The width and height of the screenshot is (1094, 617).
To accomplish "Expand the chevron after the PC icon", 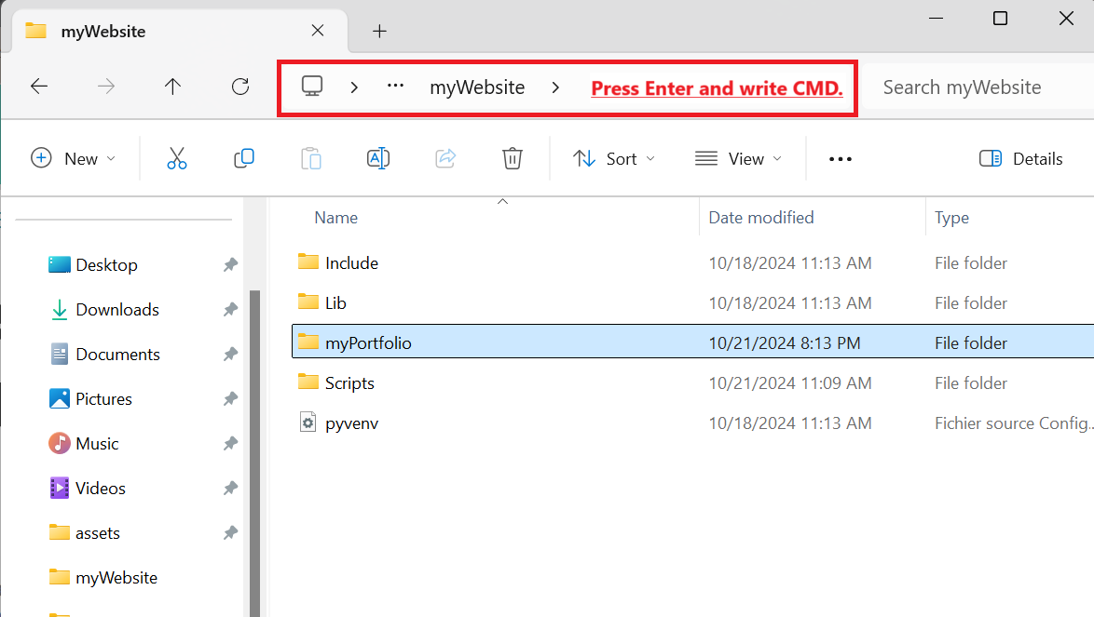I will [354, 87].
